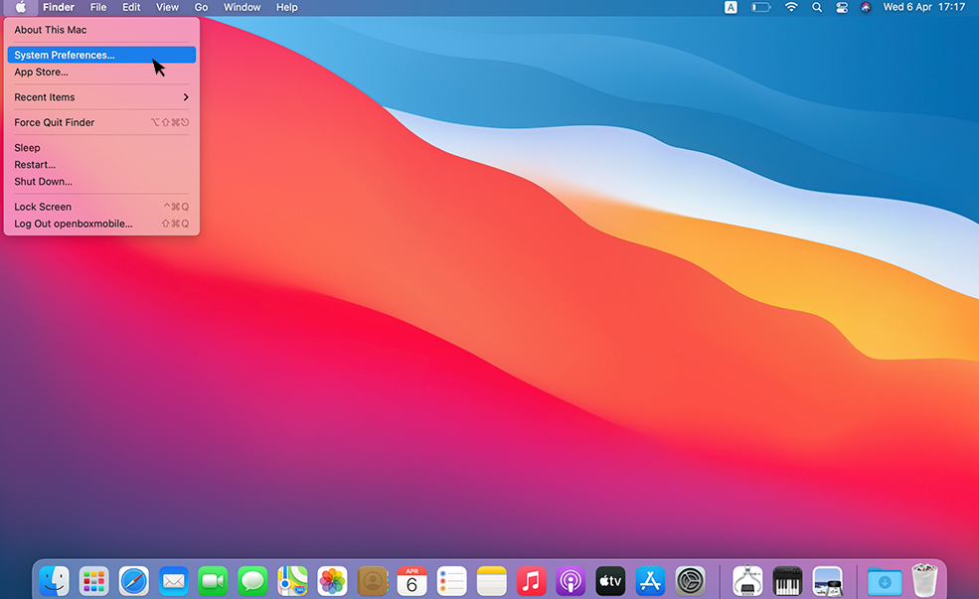Select System Preferences… menu item
This screenshot has width=979, height=599.
[101, 55]
